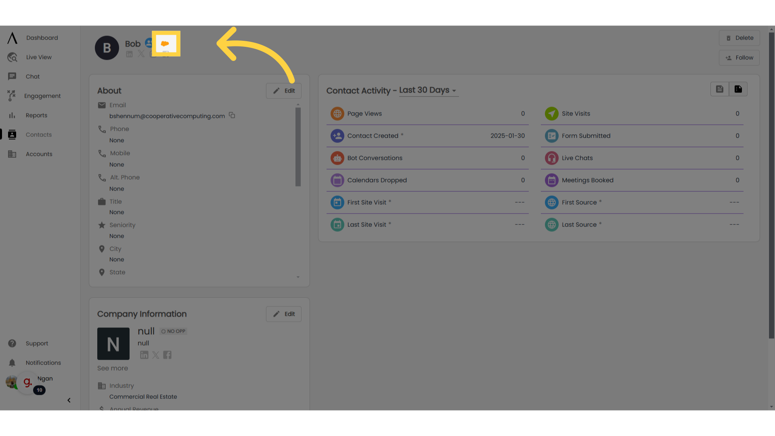Open the Engagement section icon
Image resolution: width=775 pixels, height=436 pixels.
(x=11, y=96)
